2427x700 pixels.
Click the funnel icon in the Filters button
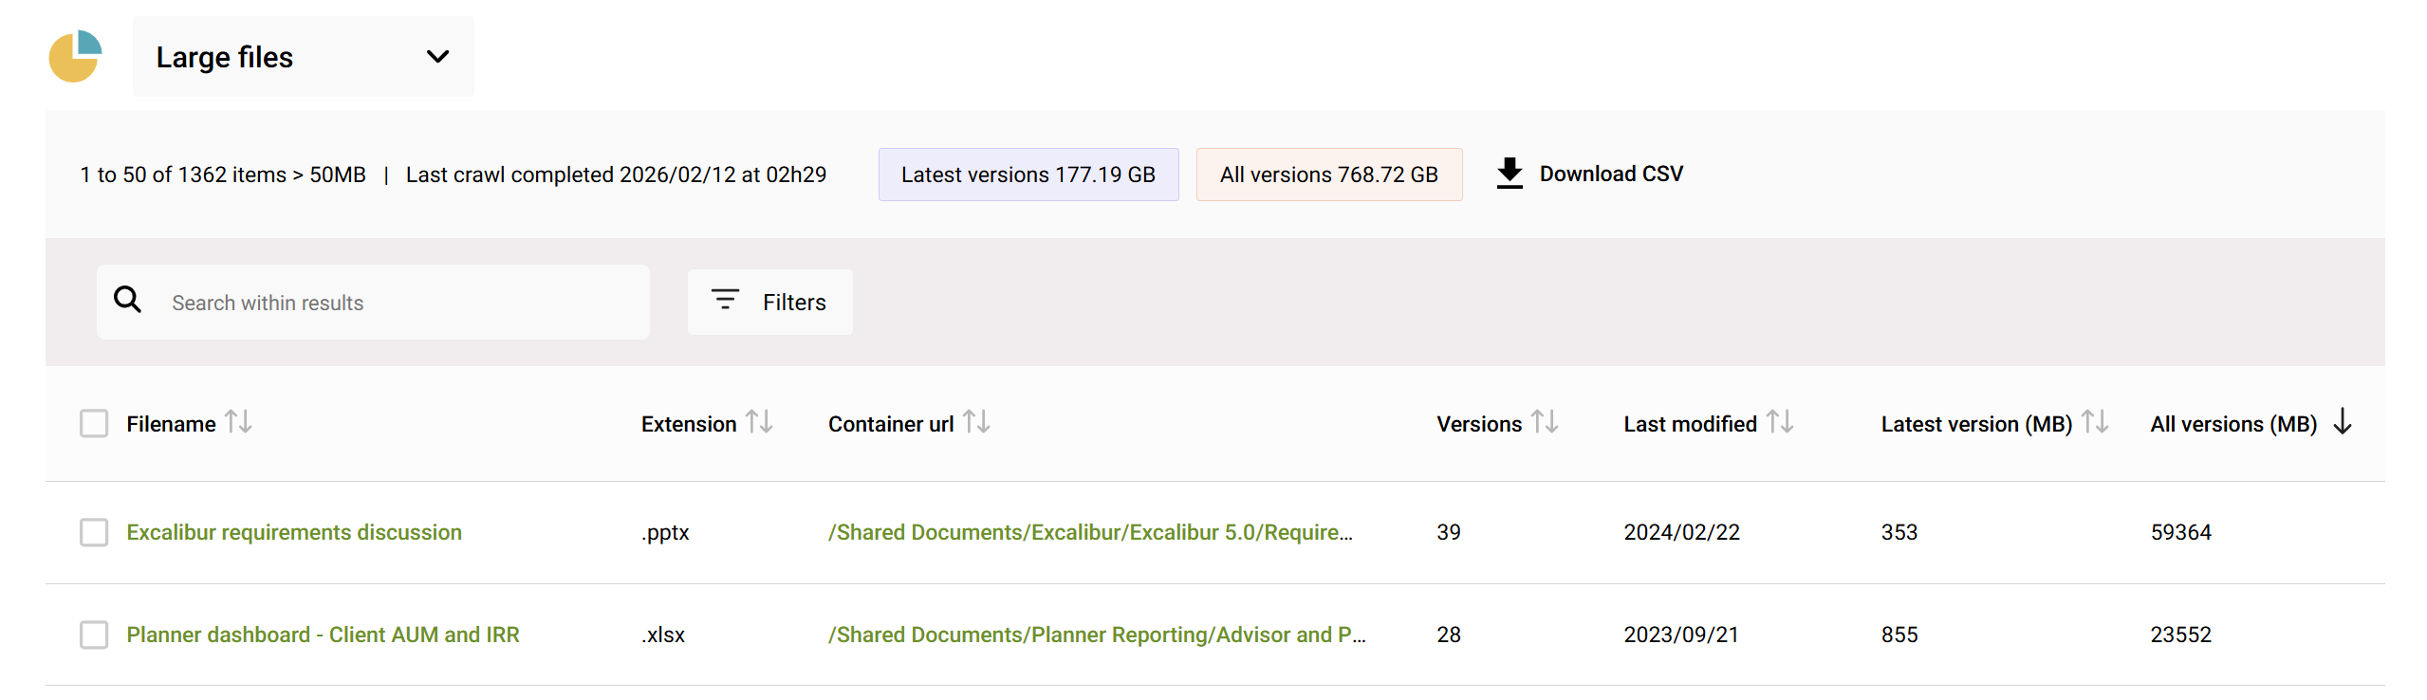pos(725,300)
